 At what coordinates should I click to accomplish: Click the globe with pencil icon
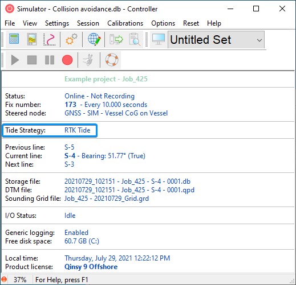pyautogui.click(x=94, y=39)
